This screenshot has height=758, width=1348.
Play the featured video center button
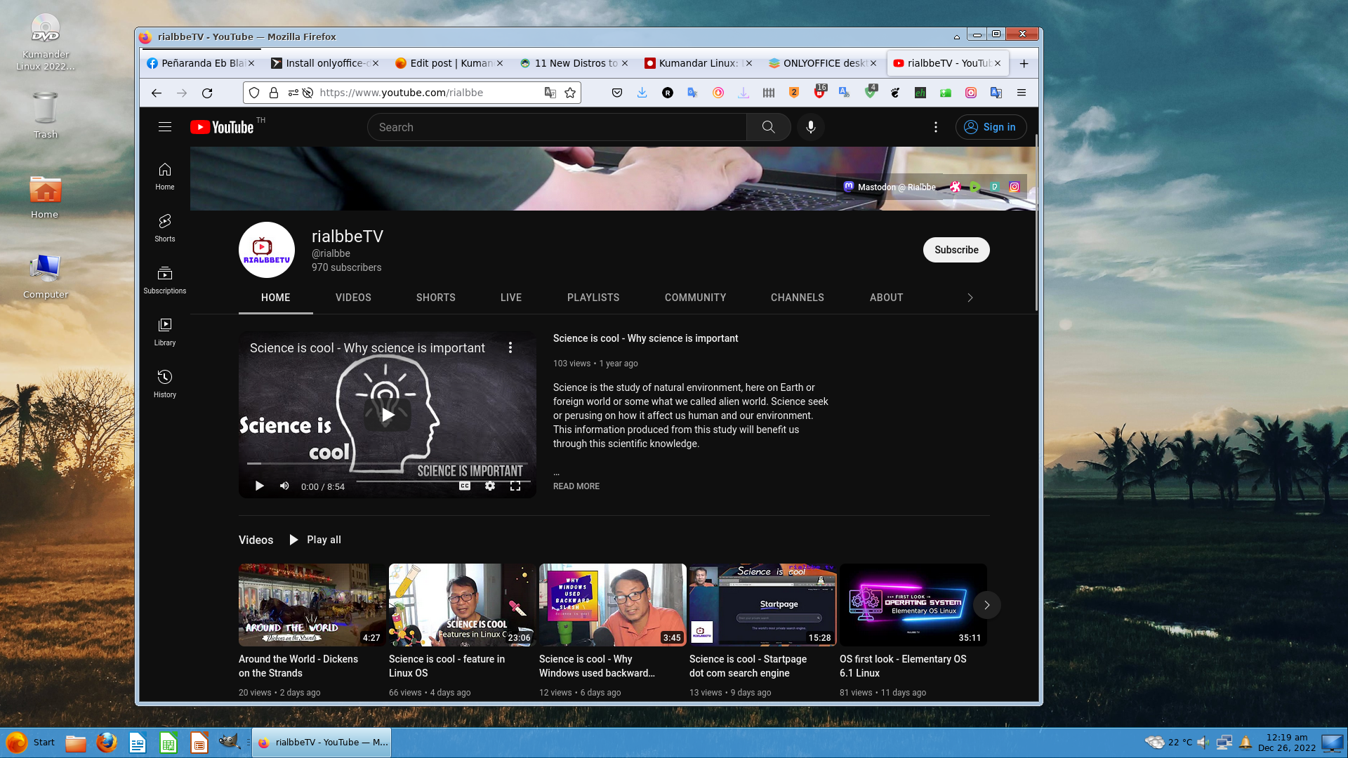(x=388, y=415)
